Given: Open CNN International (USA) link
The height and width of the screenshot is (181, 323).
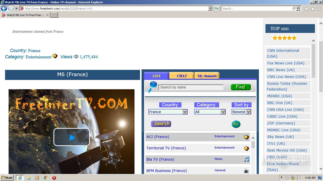Looking at the screenshot, I should click(283, 53).
